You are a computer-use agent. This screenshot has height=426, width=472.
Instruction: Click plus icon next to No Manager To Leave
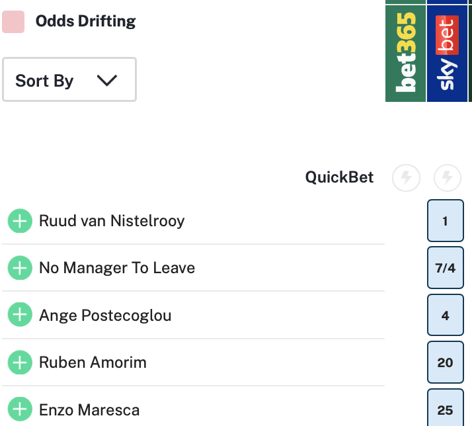(x=20, y=268)
